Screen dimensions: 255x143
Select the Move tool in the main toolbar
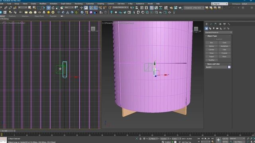(49, 8)
